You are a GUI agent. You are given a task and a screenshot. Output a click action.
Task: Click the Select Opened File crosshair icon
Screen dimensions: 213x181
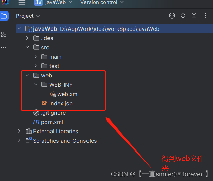(x=172, y=16)
